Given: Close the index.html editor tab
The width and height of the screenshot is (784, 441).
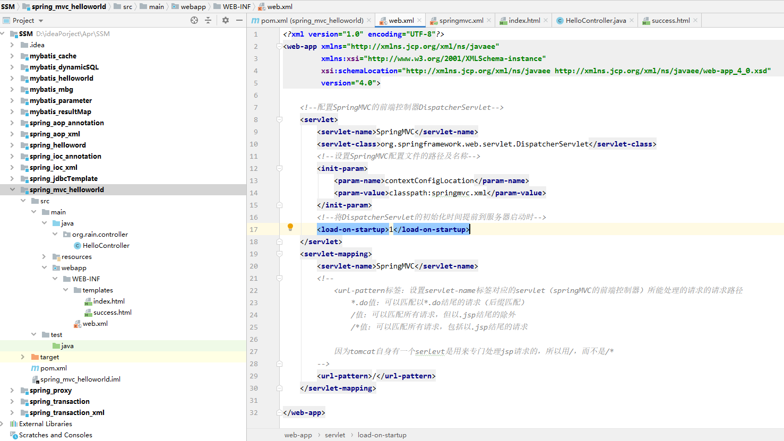Looking at the screenshot, I should point(546,21).
